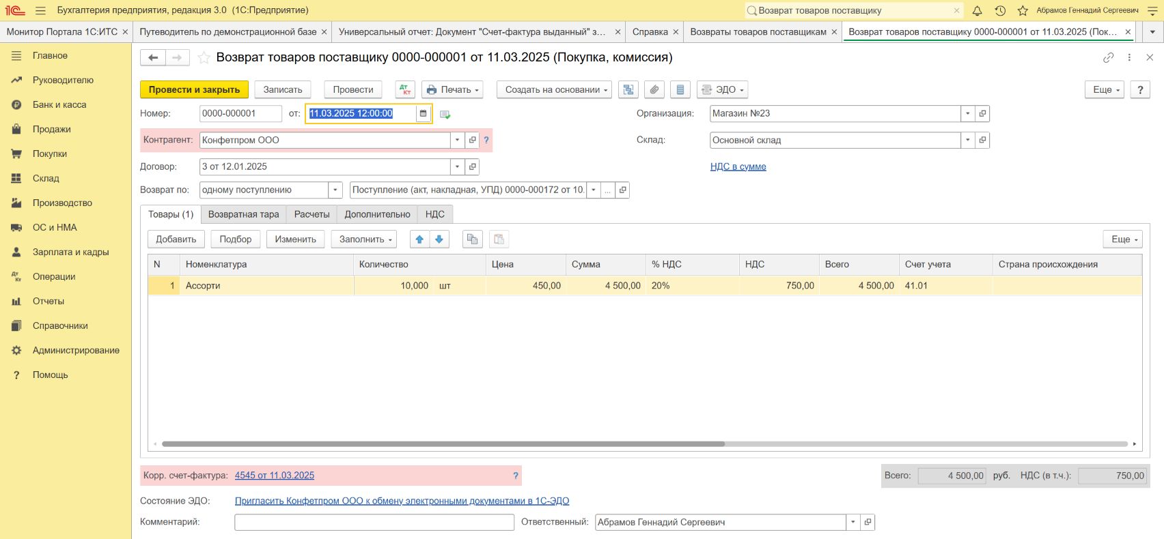Viewport: 1164px width, 539px height.
Task: Open favorites star in the top bar
Action: tap(1023, 11)
